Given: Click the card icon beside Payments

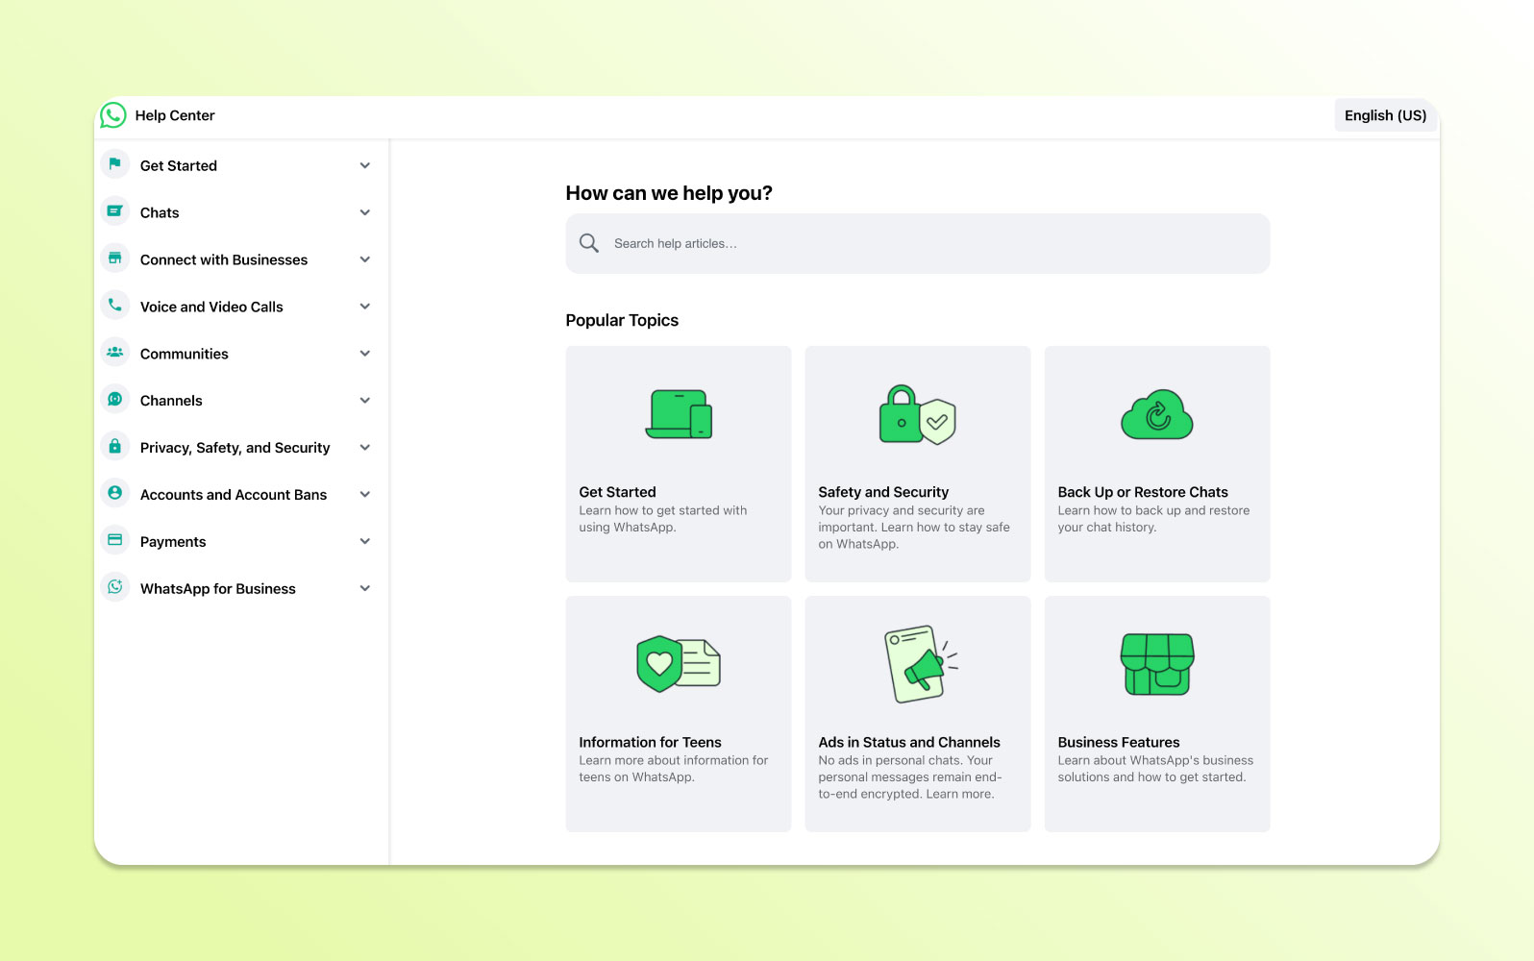Looking at the screenshot, I should [115, 540].
